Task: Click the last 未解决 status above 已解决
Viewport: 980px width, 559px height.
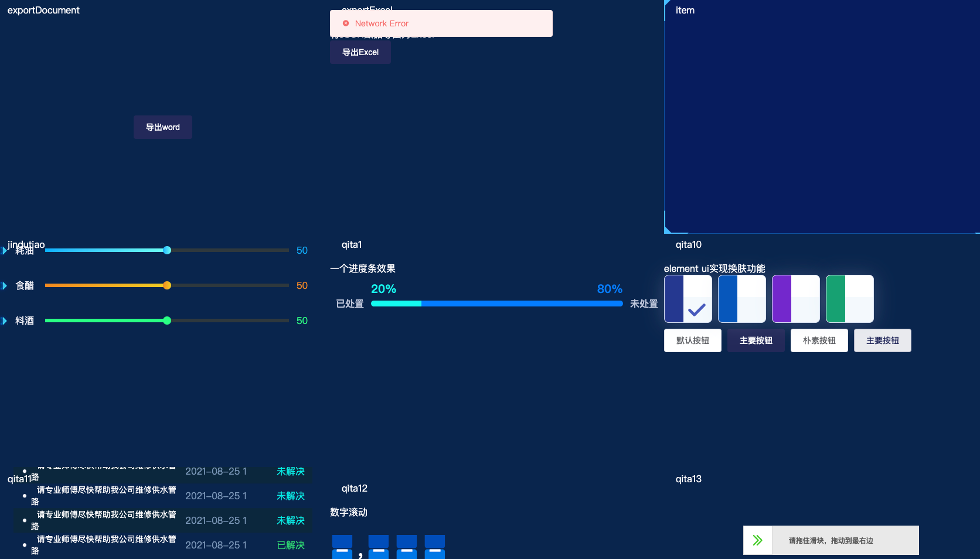Action: (291, 520)
